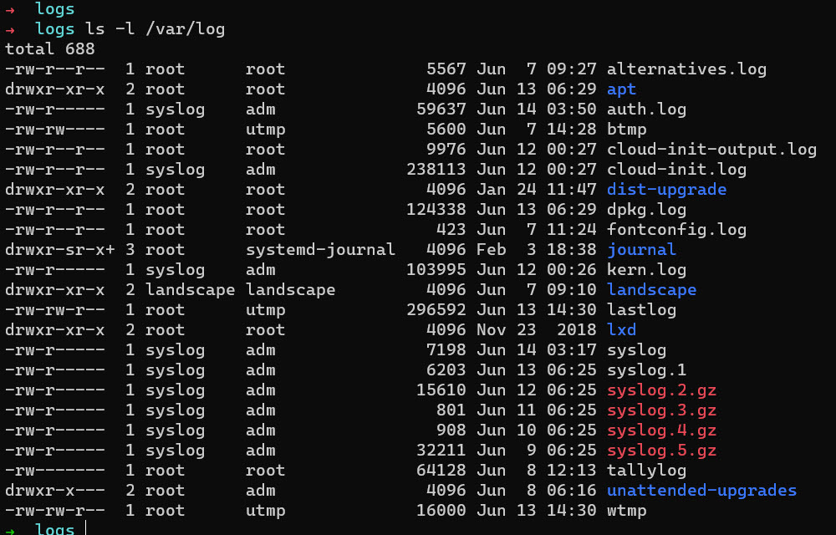The height and width of the screenshot is (535, 836).
Task: Click the btmp file entry
Action: tap(626, 130)
